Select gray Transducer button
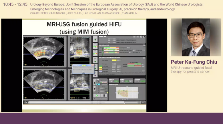Screen dimensions: 223x124 pyautogui.click(x=137, y=81)
